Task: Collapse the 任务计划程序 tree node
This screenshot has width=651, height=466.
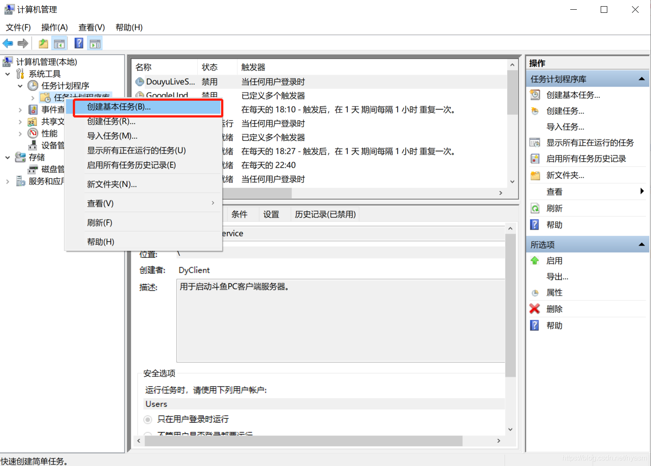Action: [20, 86]
